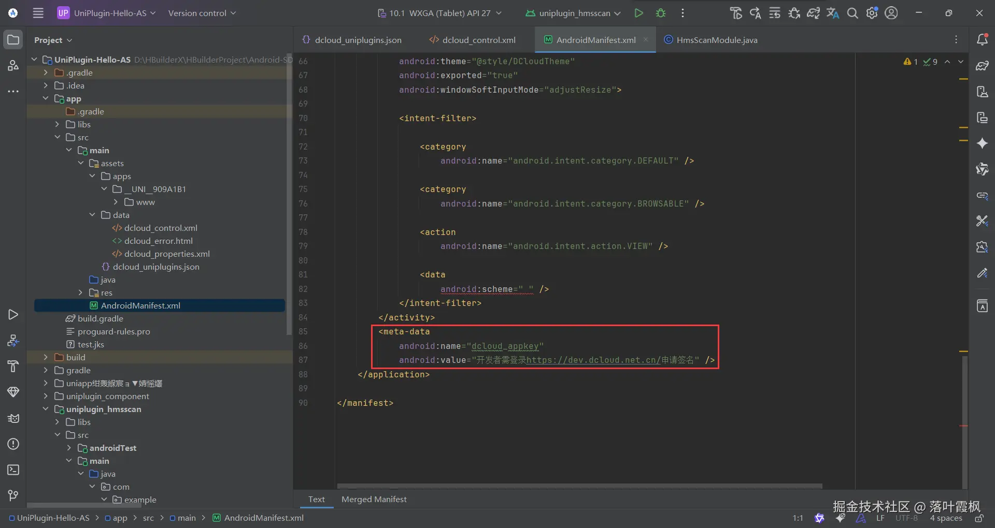The image size is (995, 528).
Task: Switch to the Merged Manifest tab
Action: coord(374,500)
